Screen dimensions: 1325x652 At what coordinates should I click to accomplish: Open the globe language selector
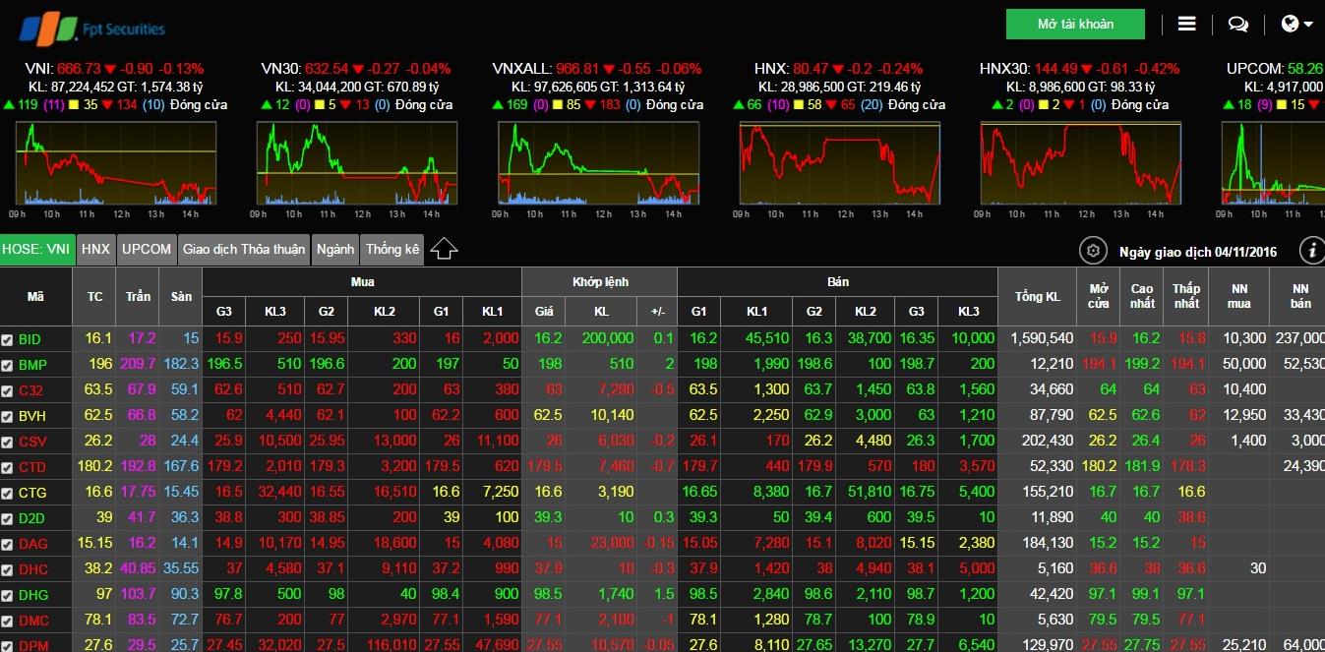pos(1297,25)
